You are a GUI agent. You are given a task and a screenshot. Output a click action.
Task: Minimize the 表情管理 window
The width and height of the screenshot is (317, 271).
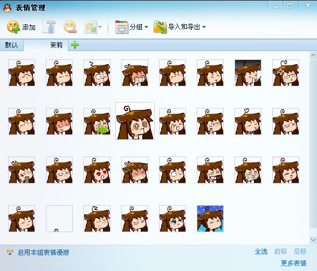(x=275, y=5)
